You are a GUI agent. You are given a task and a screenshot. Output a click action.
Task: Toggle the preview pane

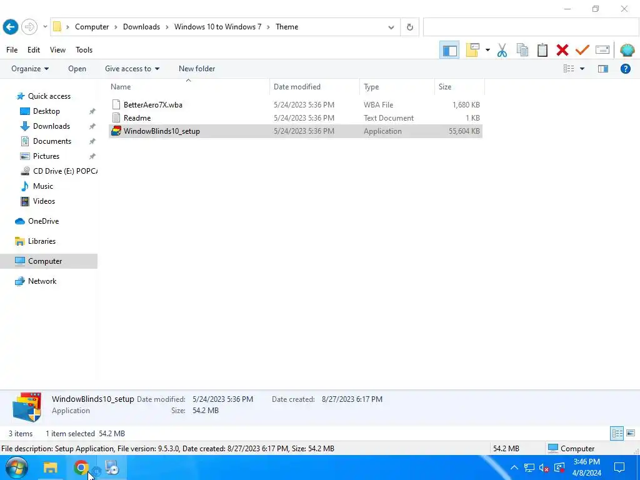click(x=603, y=69)
